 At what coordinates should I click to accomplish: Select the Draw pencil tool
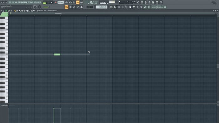tap(15, 11)
